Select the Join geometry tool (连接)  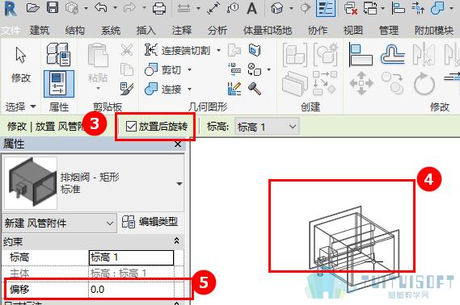click(162, 89)
